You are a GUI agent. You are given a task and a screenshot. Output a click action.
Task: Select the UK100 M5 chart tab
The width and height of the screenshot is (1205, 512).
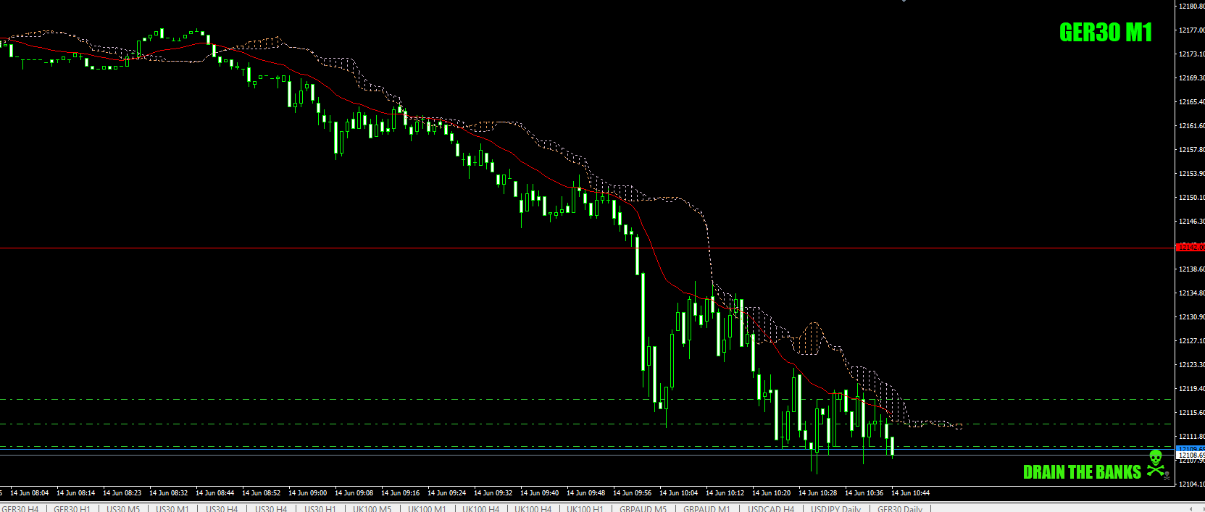tap(372, 508)
